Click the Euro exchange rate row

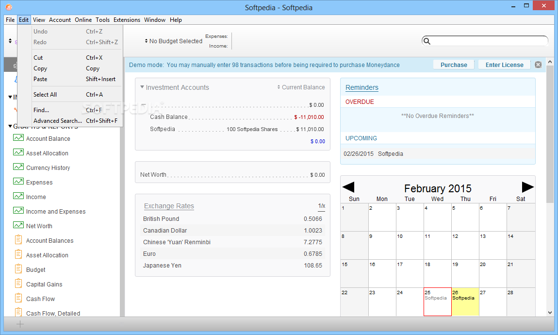pos(232,254)
